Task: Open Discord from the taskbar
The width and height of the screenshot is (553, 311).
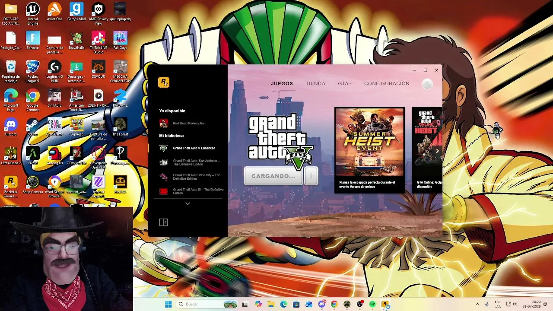Action: [x=322, y=304]
